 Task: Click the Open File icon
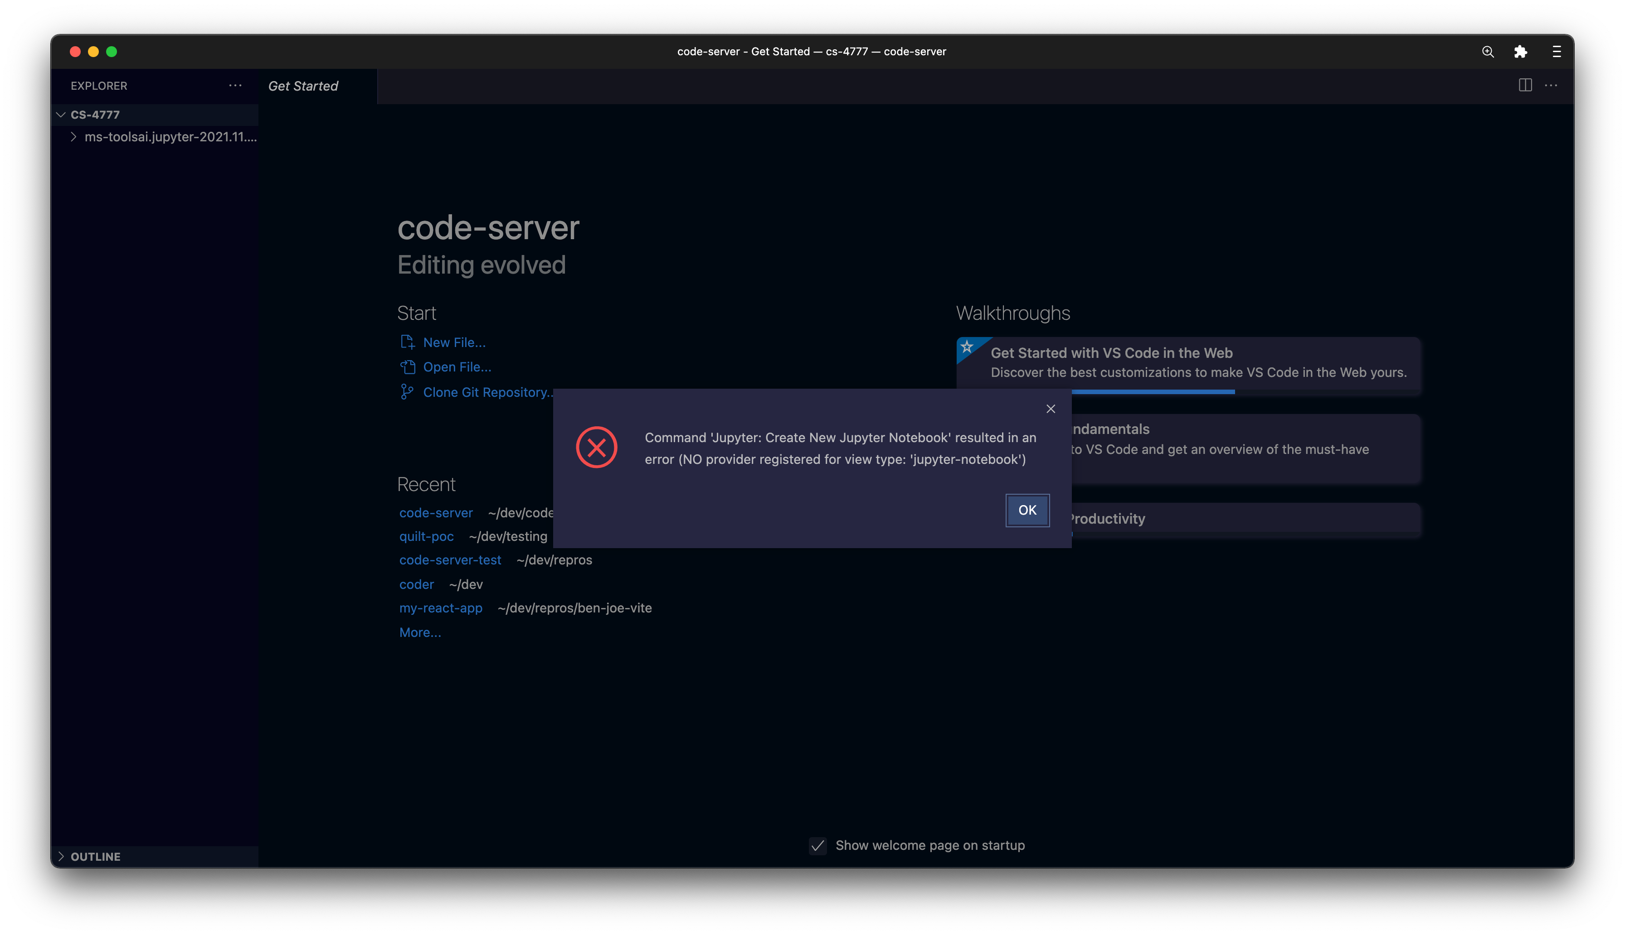[408, 366]
